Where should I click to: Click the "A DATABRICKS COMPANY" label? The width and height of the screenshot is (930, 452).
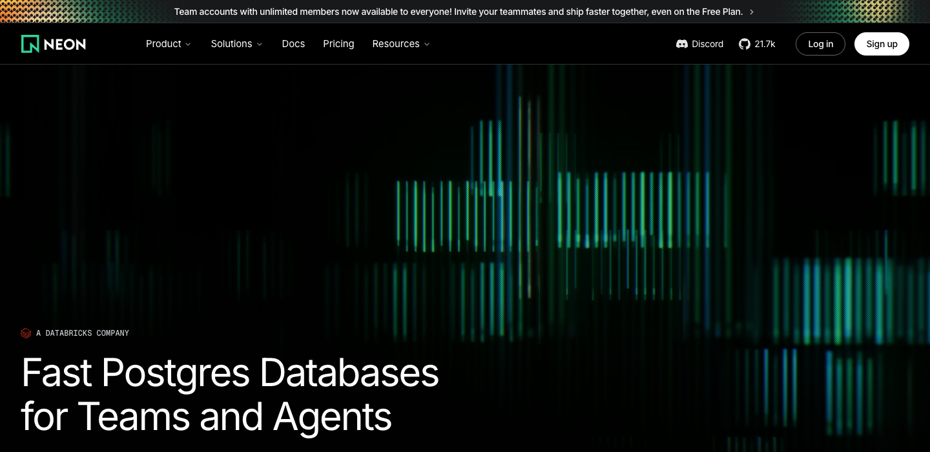point(83,333)
